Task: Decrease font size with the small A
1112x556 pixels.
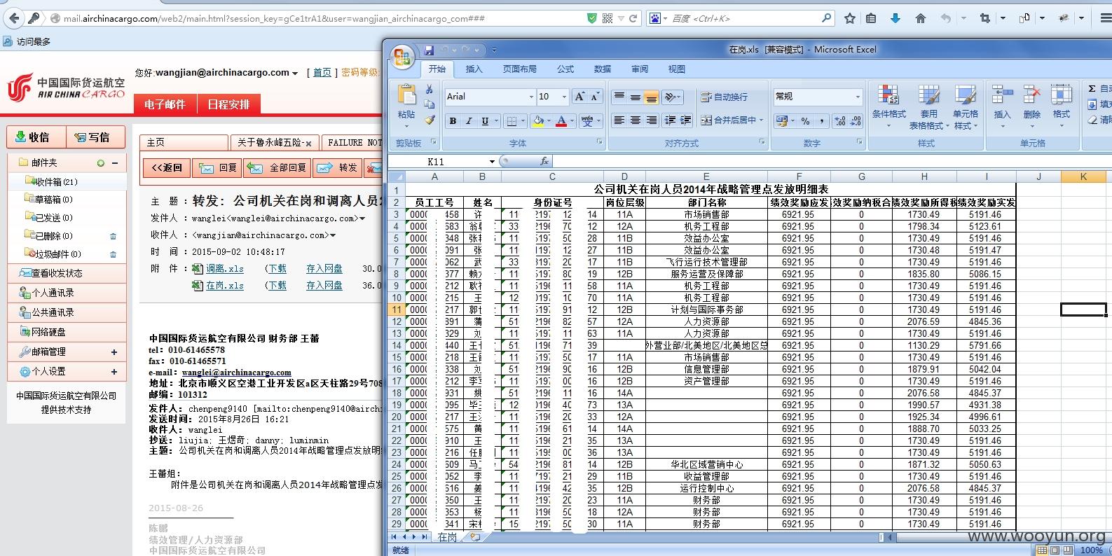Action: click(595, 97)
